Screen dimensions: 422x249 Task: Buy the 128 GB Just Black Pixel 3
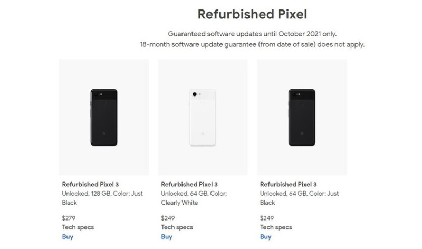(x=68, y=237)
